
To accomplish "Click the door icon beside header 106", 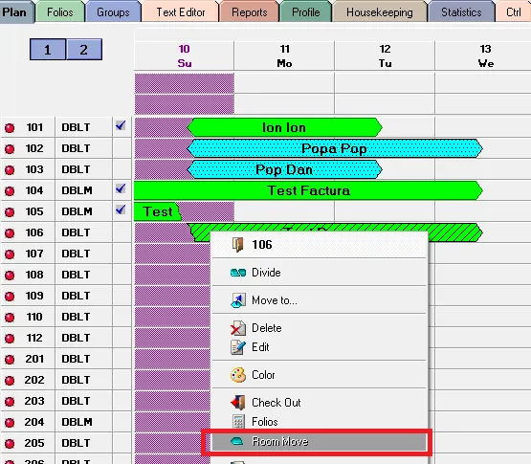I will [x=238, y=245].
